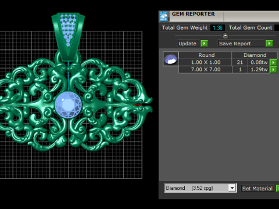
Task: Select the large center round gem in viewport
Action: click(x=69, y=105)
